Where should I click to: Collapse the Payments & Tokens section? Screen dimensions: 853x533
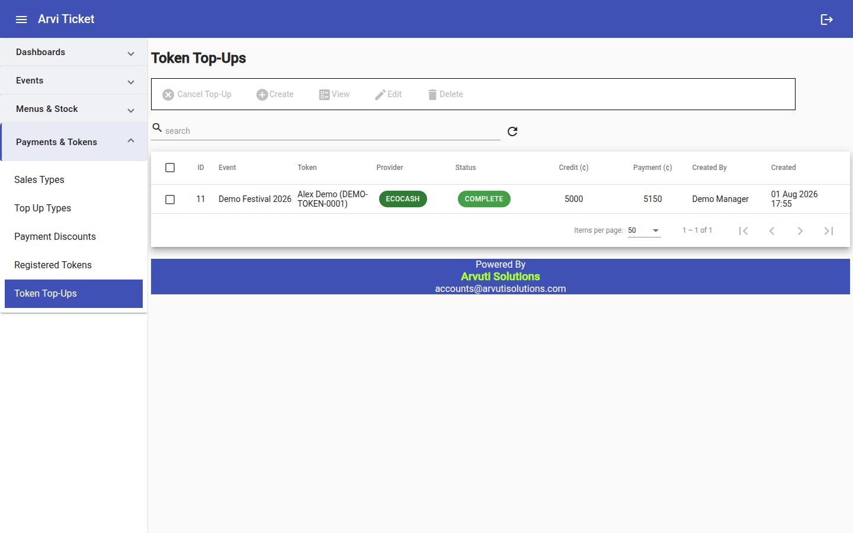tap(74, 142)
